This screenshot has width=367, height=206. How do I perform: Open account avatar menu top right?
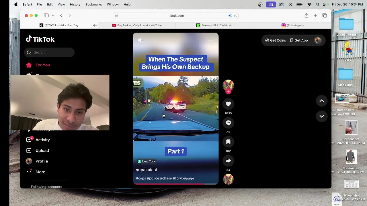[317, 40]
